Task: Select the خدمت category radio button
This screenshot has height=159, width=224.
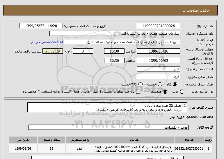Action: click(160, 84)
